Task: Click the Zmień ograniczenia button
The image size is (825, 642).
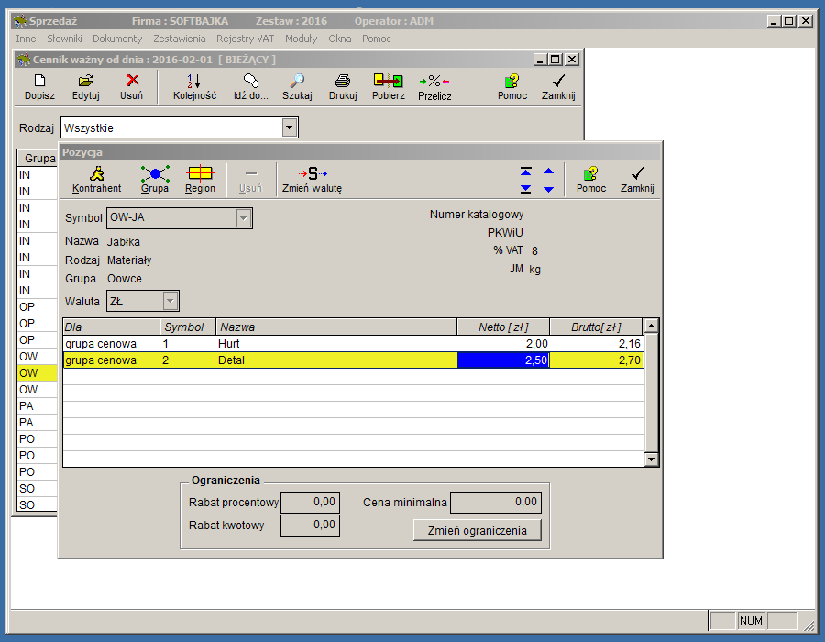Action: point(478,530)
